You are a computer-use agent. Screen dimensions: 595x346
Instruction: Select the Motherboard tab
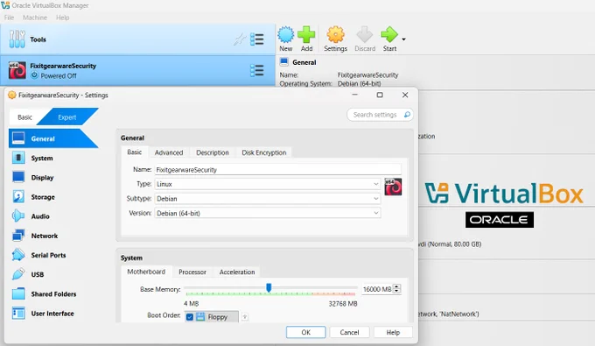146,272
